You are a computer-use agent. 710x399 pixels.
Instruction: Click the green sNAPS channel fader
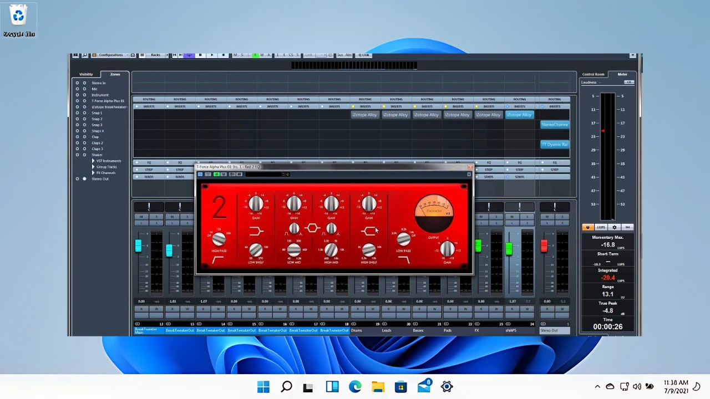point(509,249)
